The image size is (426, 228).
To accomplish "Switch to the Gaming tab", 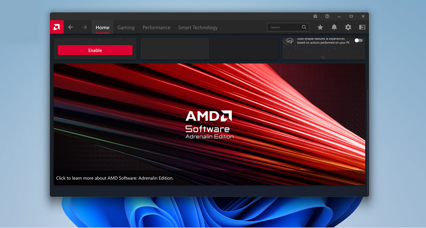I will (x=126, y=27).
